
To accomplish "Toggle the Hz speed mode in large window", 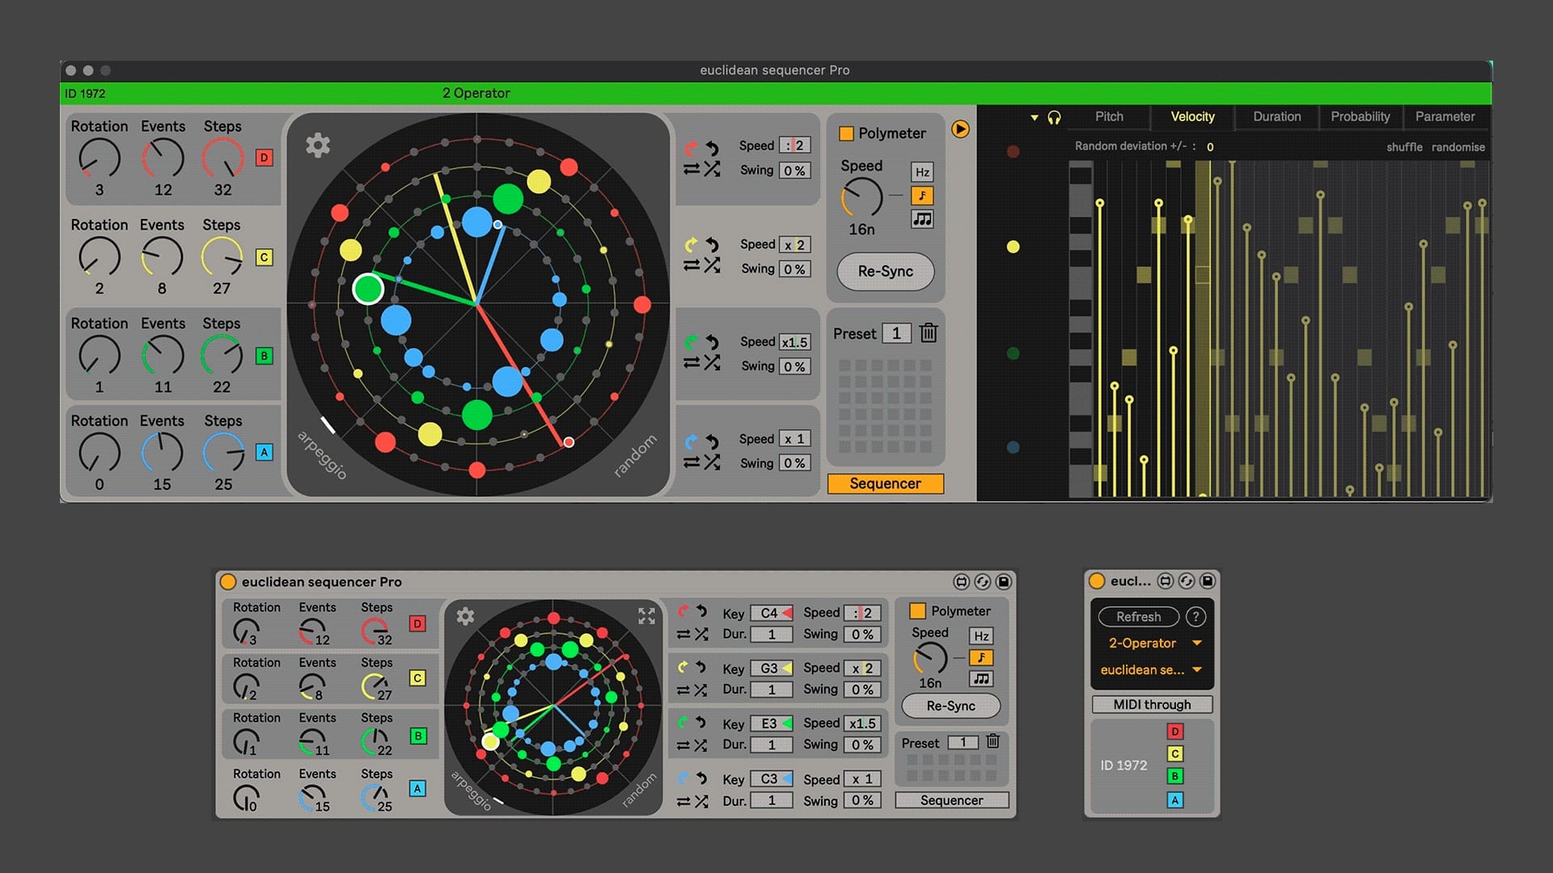I will (x=922, y=172).
